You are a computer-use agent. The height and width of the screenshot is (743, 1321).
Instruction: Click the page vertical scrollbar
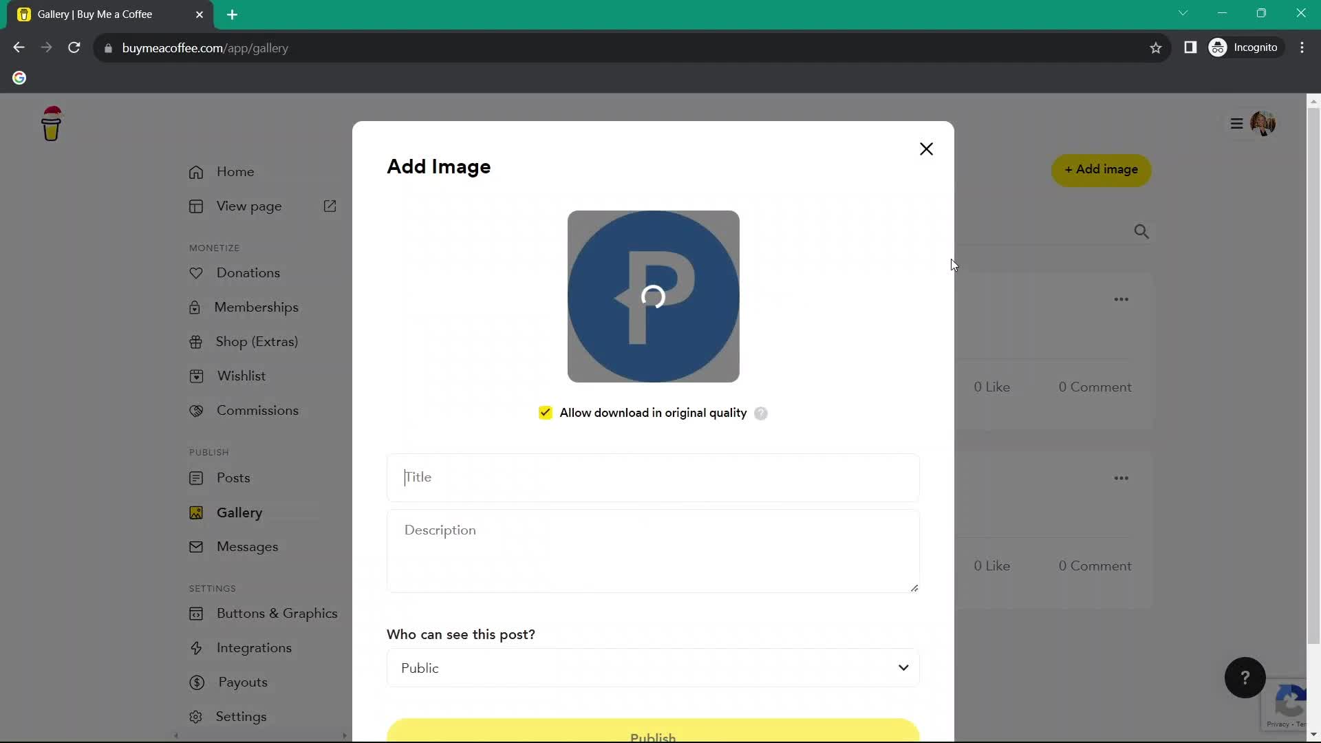coord(1313,375)
